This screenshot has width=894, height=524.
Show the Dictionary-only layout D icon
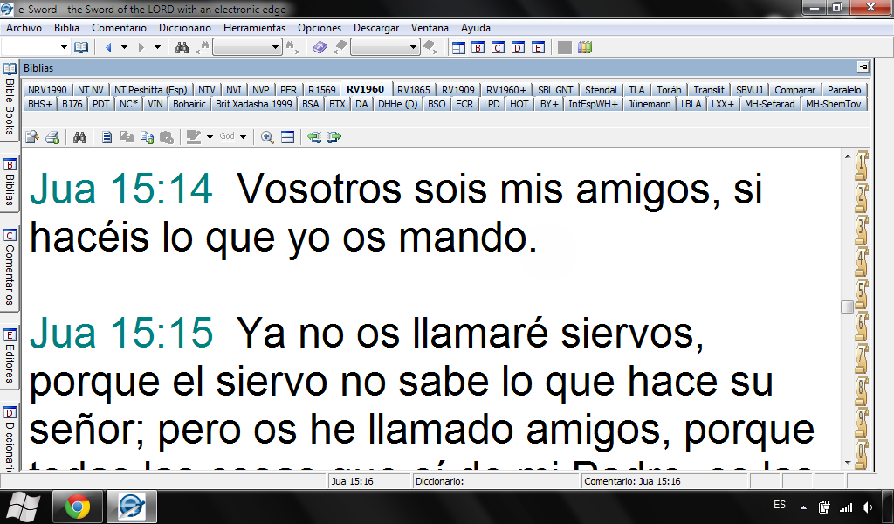click(519, 47)
